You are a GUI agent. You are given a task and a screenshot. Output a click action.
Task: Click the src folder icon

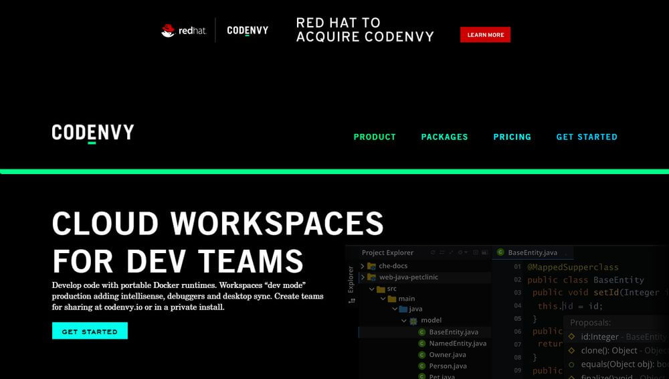pyautogui.click(x=381, y=289)
